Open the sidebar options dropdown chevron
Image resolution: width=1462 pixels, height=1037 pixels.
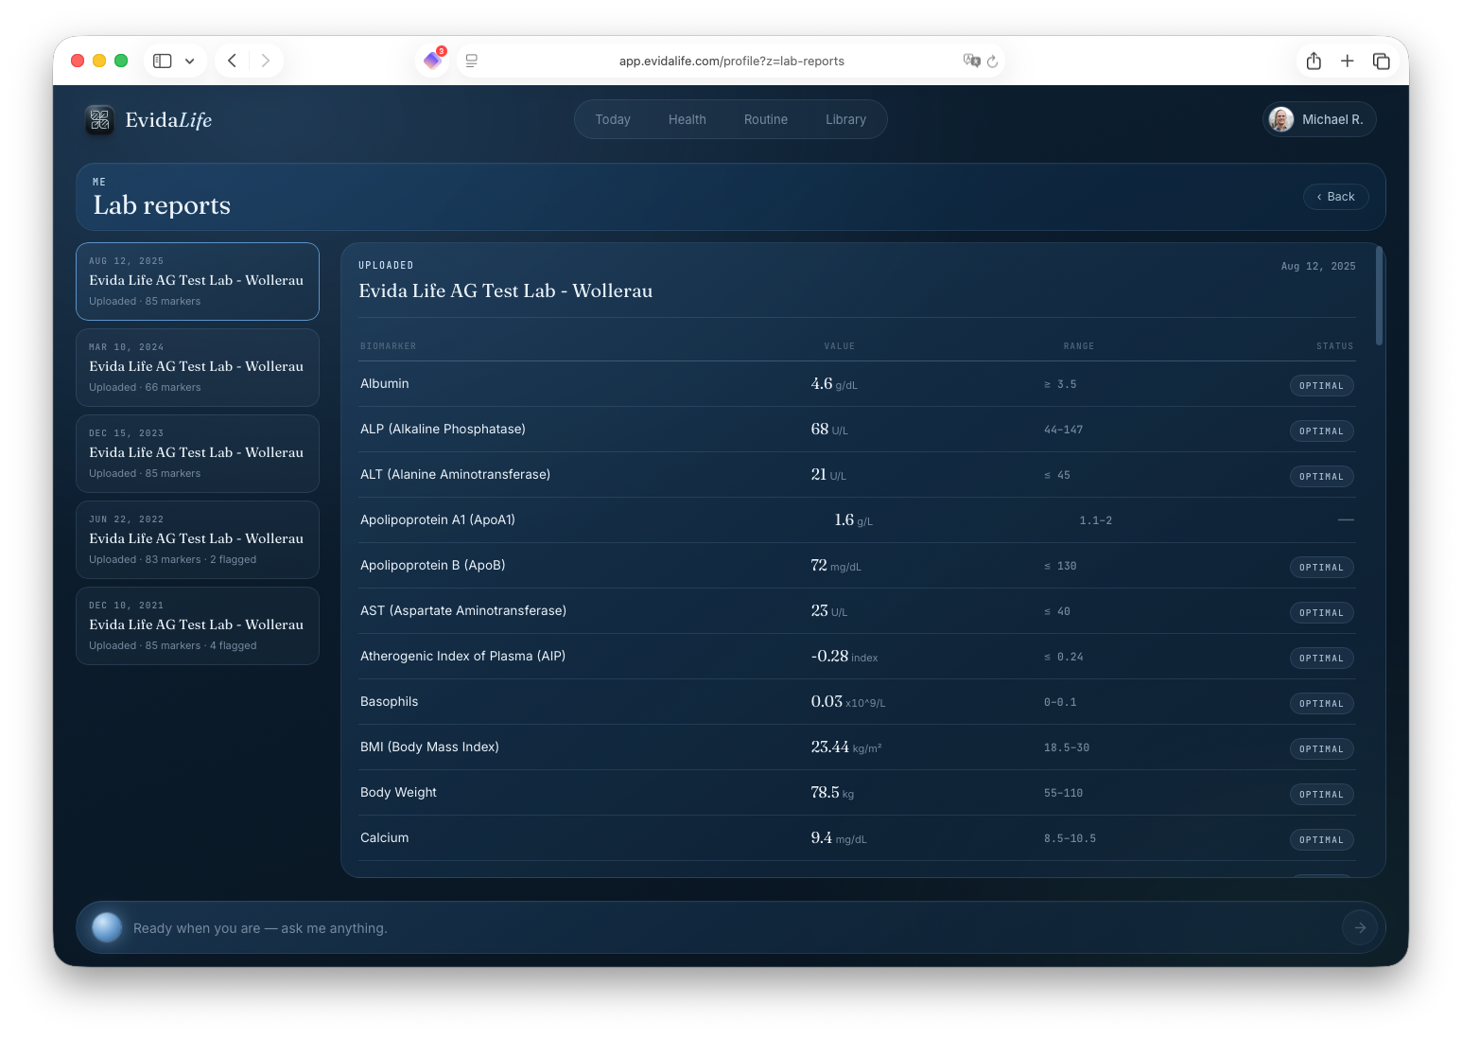point(190,61)
